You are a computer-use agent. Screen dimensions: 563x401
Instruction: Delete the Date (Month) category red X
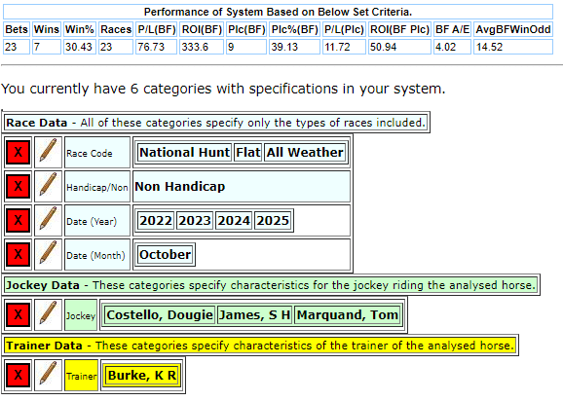(x=18, y=254)
